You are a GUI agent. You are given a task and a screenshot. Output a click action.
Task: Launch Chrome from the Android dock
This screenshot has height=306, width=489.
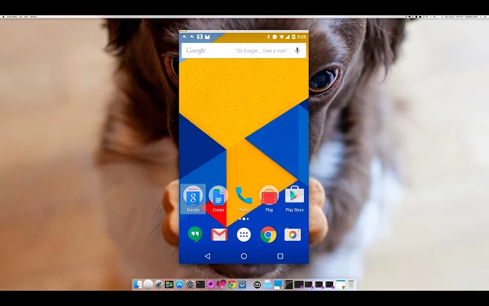click(268, 235)
